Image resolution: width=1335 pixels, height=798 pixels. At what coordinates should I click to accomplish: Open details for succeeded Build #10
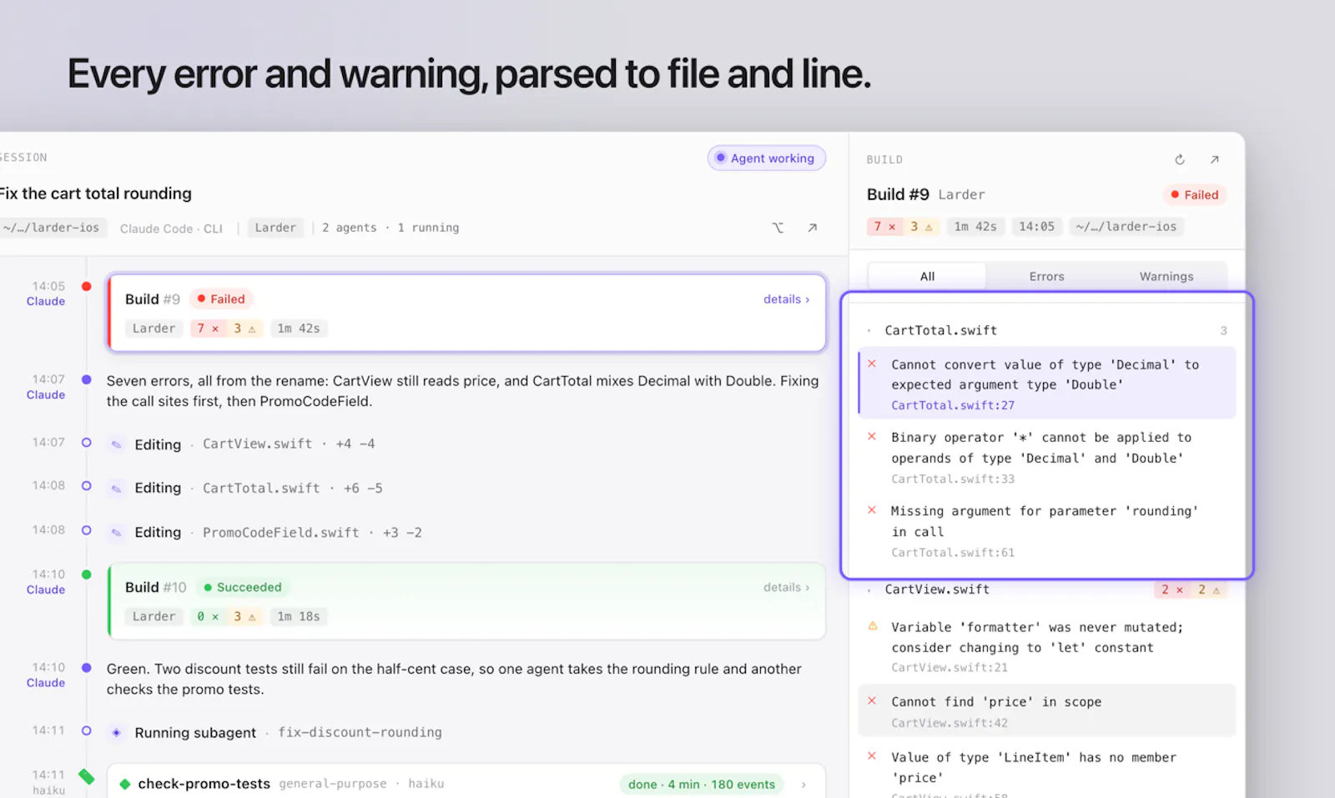786,587
